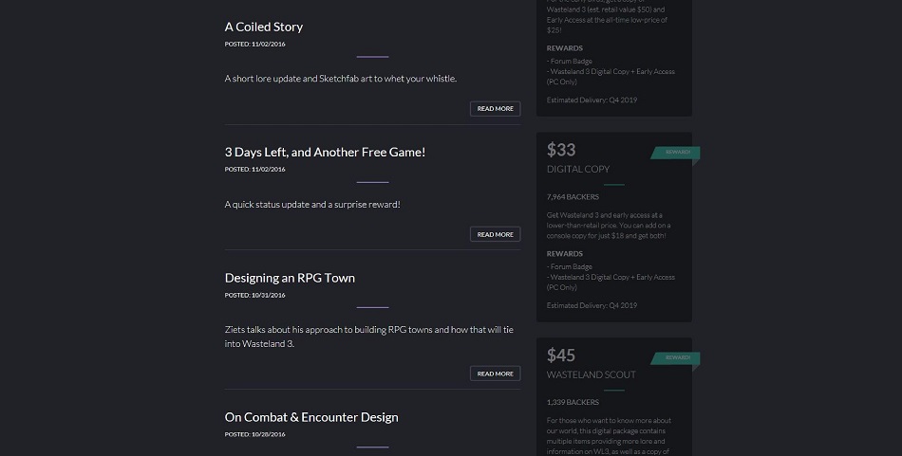Click the Sketchfab art lore update description

click(x=341, y=79)
